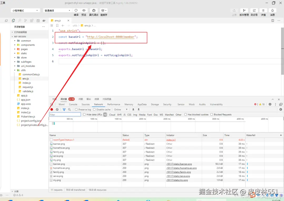Check Blocked Requests checkbox
The height and width of the screenshot is (201, 284).
pos(211,114)
